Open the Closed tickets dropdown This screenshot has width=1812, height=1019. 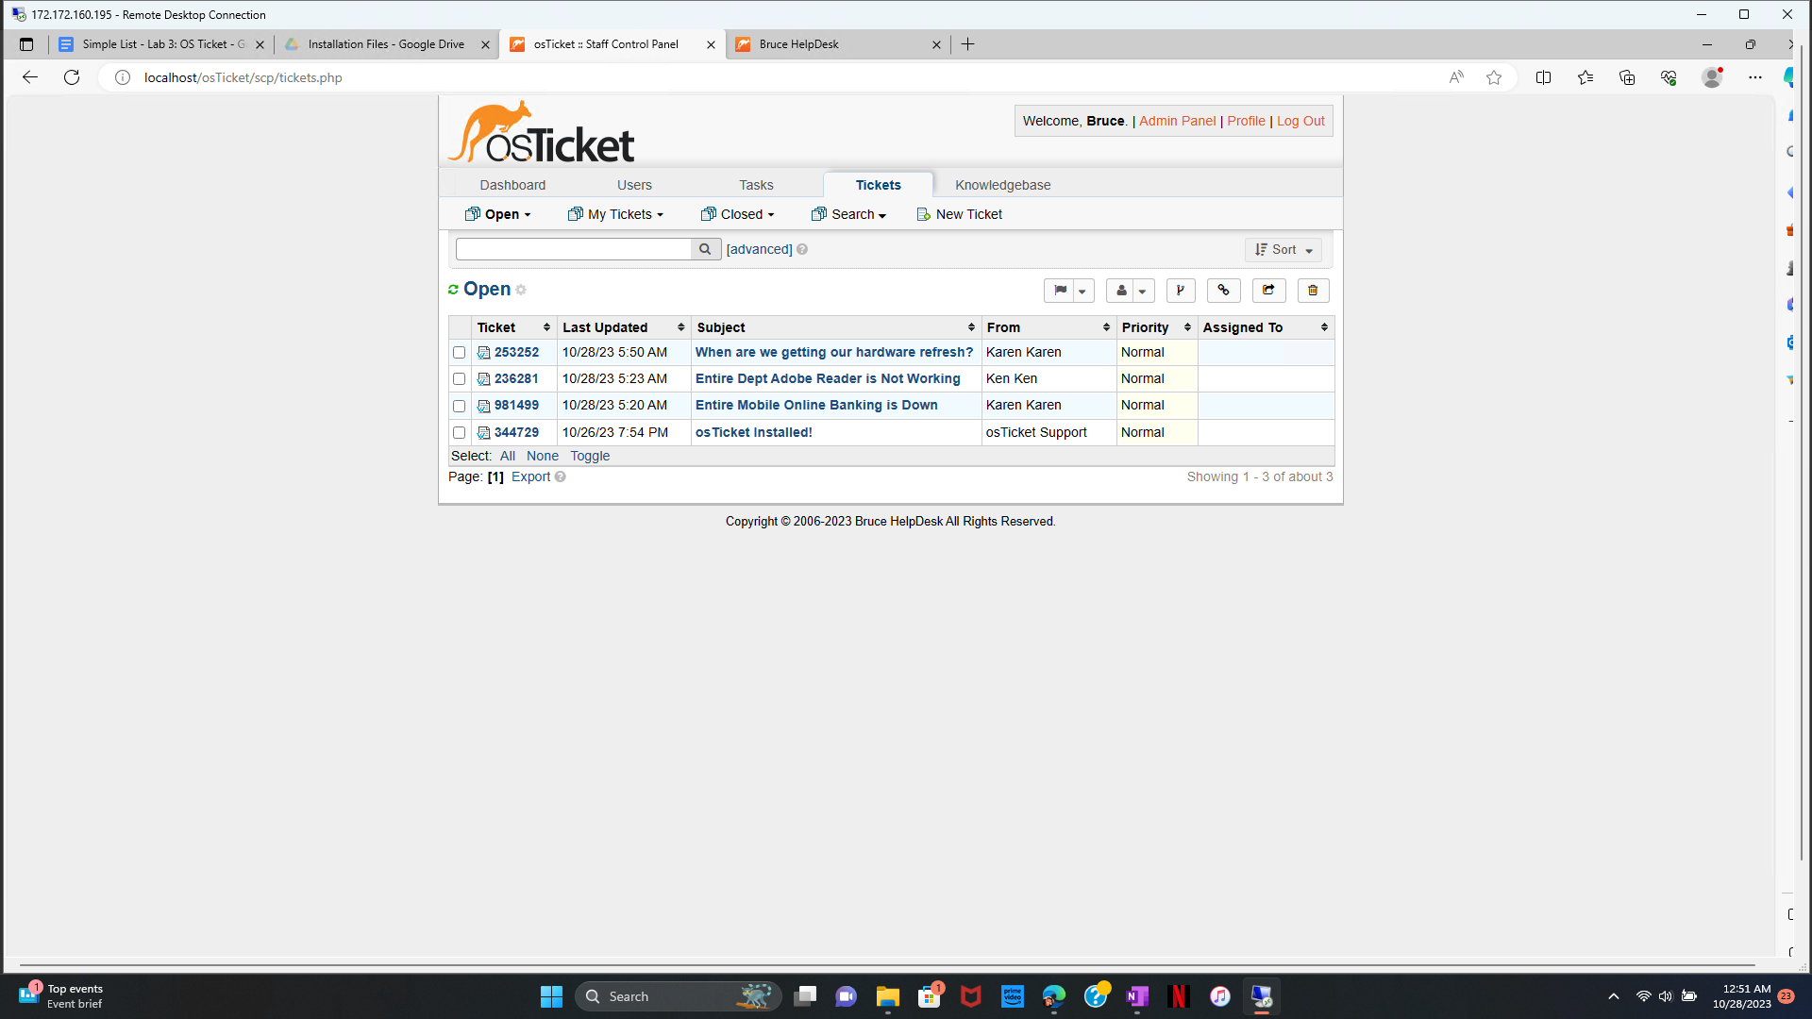click(737, 214)
